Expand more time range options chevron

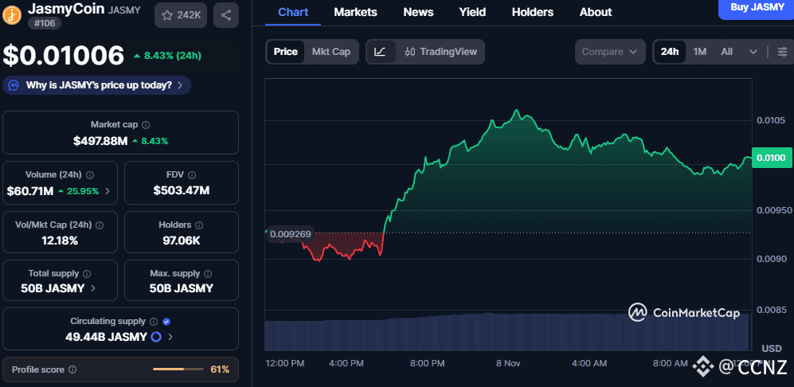pyautogui.click(x=753, y=52)
